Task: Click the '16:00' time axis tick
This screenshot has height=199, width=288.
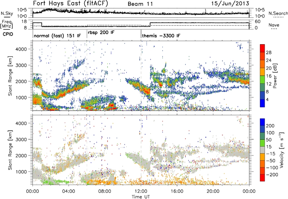Action: coord(177,191)
